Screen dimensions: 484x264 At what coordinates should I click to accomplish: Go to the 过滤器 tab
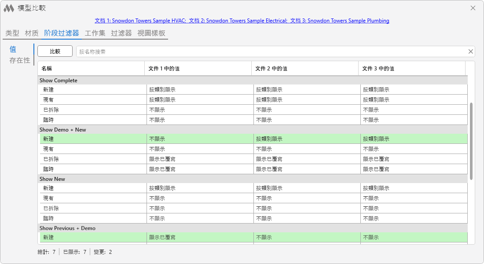click(x=121, y=33)
